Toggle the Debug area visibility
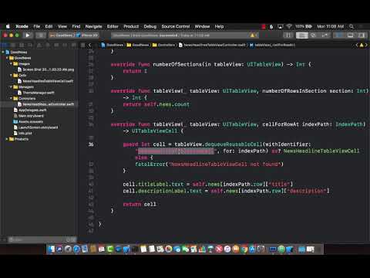 tap(350, 36)
